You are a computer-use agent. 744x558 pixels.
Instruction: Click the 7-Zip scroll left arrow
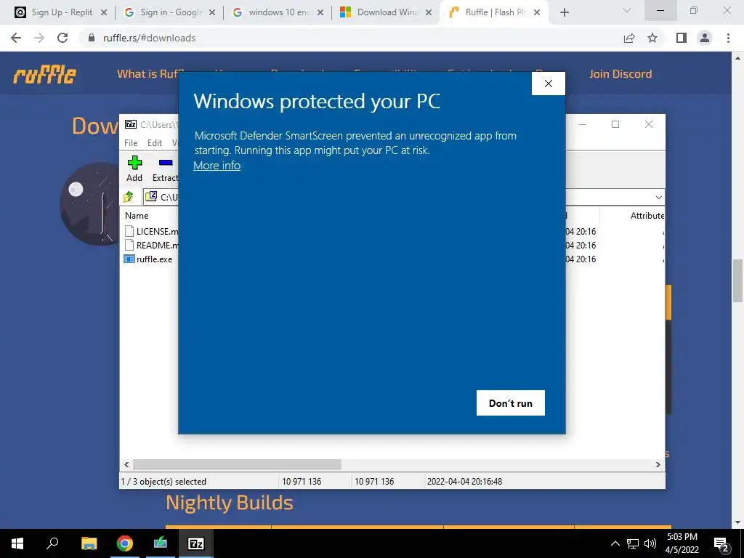coord(126,464)
